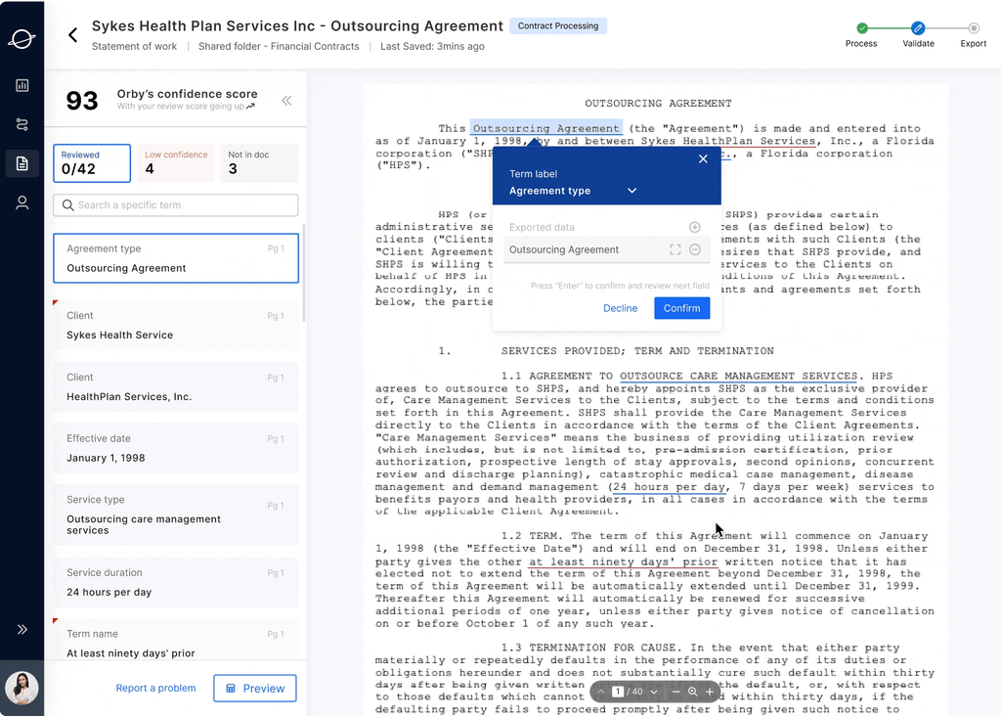This screenshot has height=716, width=1001.
Task: Select Effective date January 1, 1998 card
Action: tap(176, 448)
